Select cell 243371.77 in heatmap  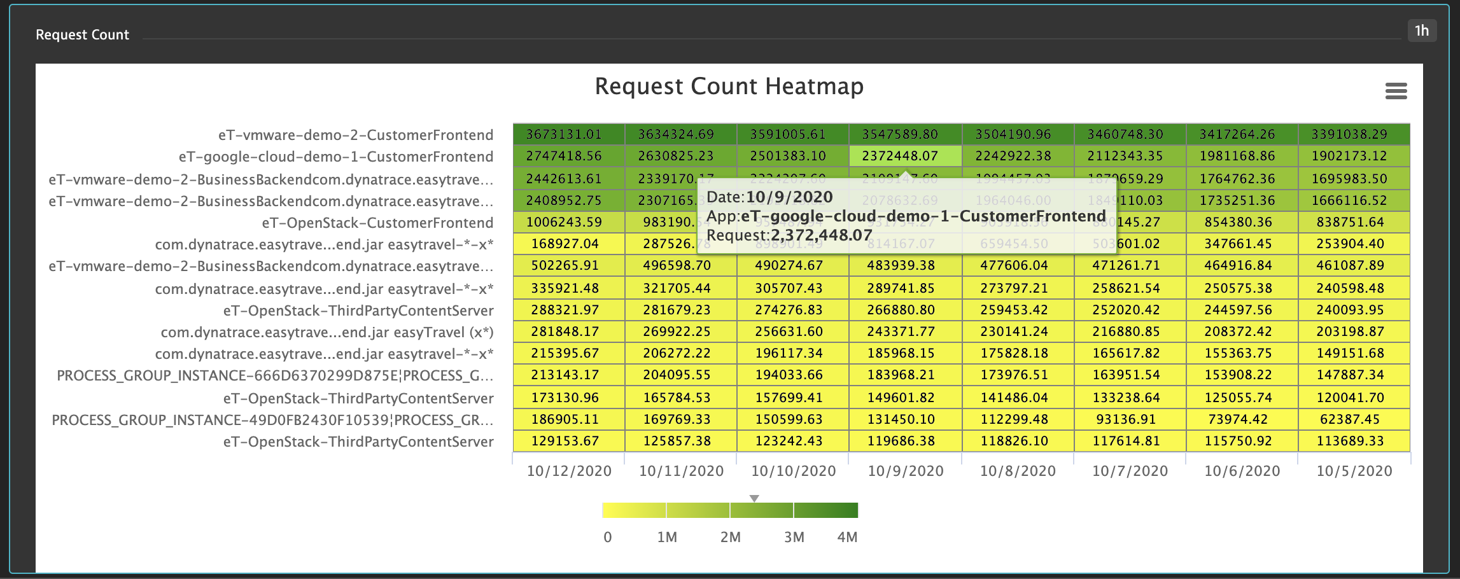click(x=905, y=331)
